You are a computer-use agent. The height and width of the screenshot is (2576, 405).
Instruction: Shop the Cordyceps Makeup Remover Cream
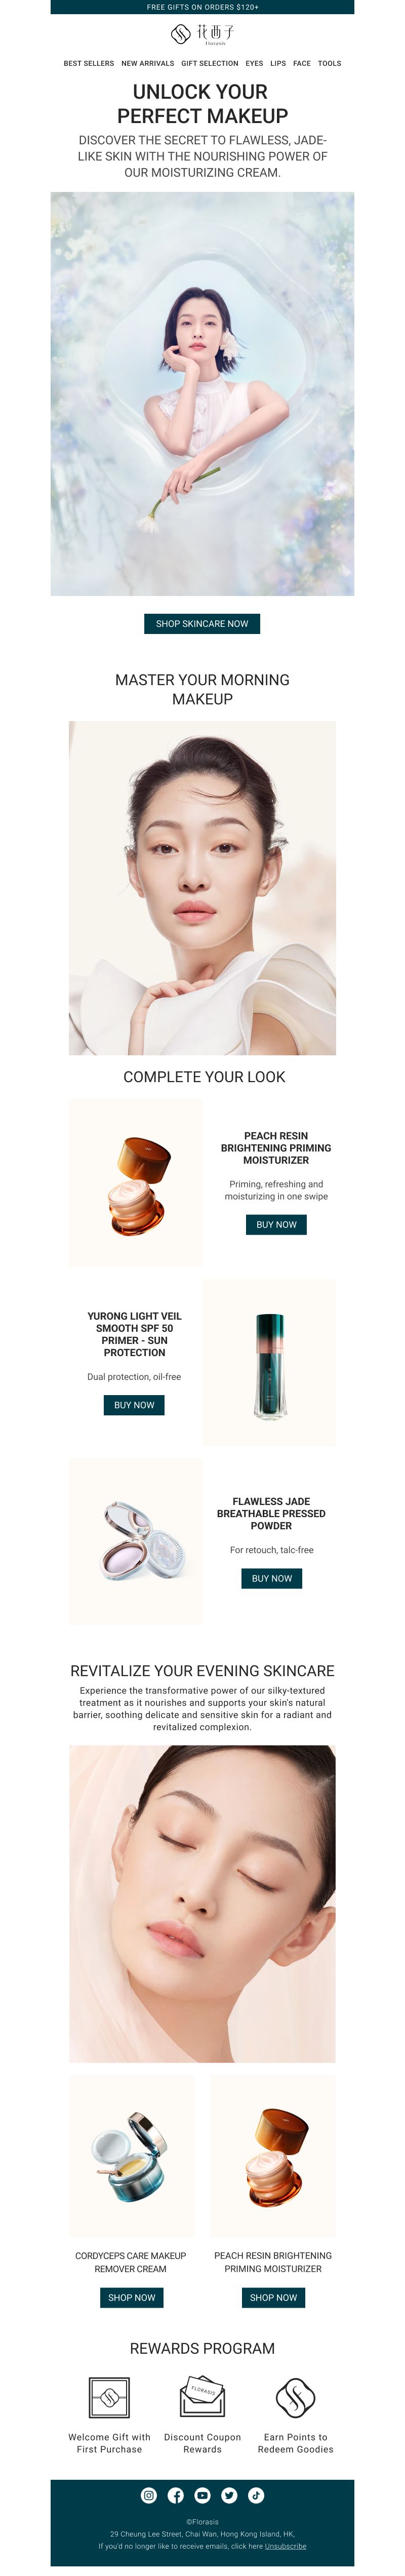pyautogui.click(x=131, y=2297)
